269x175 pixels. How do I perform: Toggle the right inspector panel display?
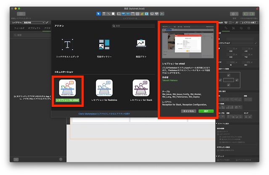coord(252,14)
